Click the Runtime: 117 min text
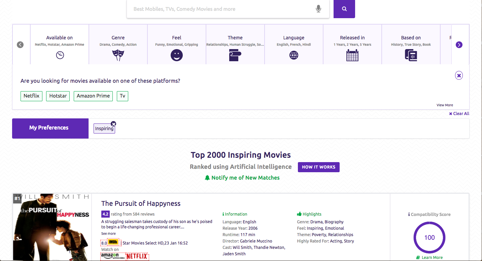The width and height of the screenshot is (482, 261). tap(239, 235)
